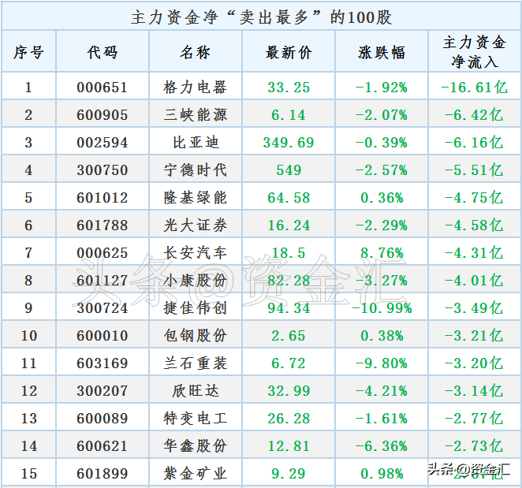Select the stock name 小康股份
Image resolution: width=522 pixels, height=488 pixels.
coord(196,281)
